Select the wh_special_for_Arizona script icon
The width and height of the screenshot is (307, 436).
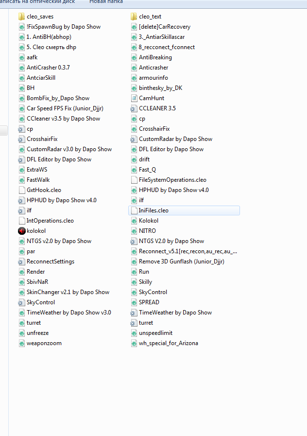pyautogui.click(x=134, y=343)
